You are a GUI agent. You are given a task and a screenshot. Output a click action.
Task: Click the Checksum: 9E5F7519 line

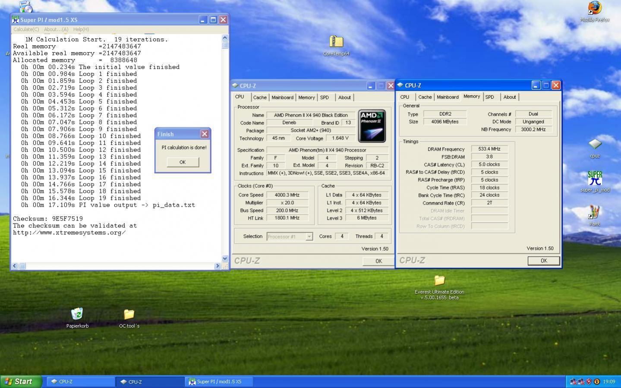tap(48, 219)
